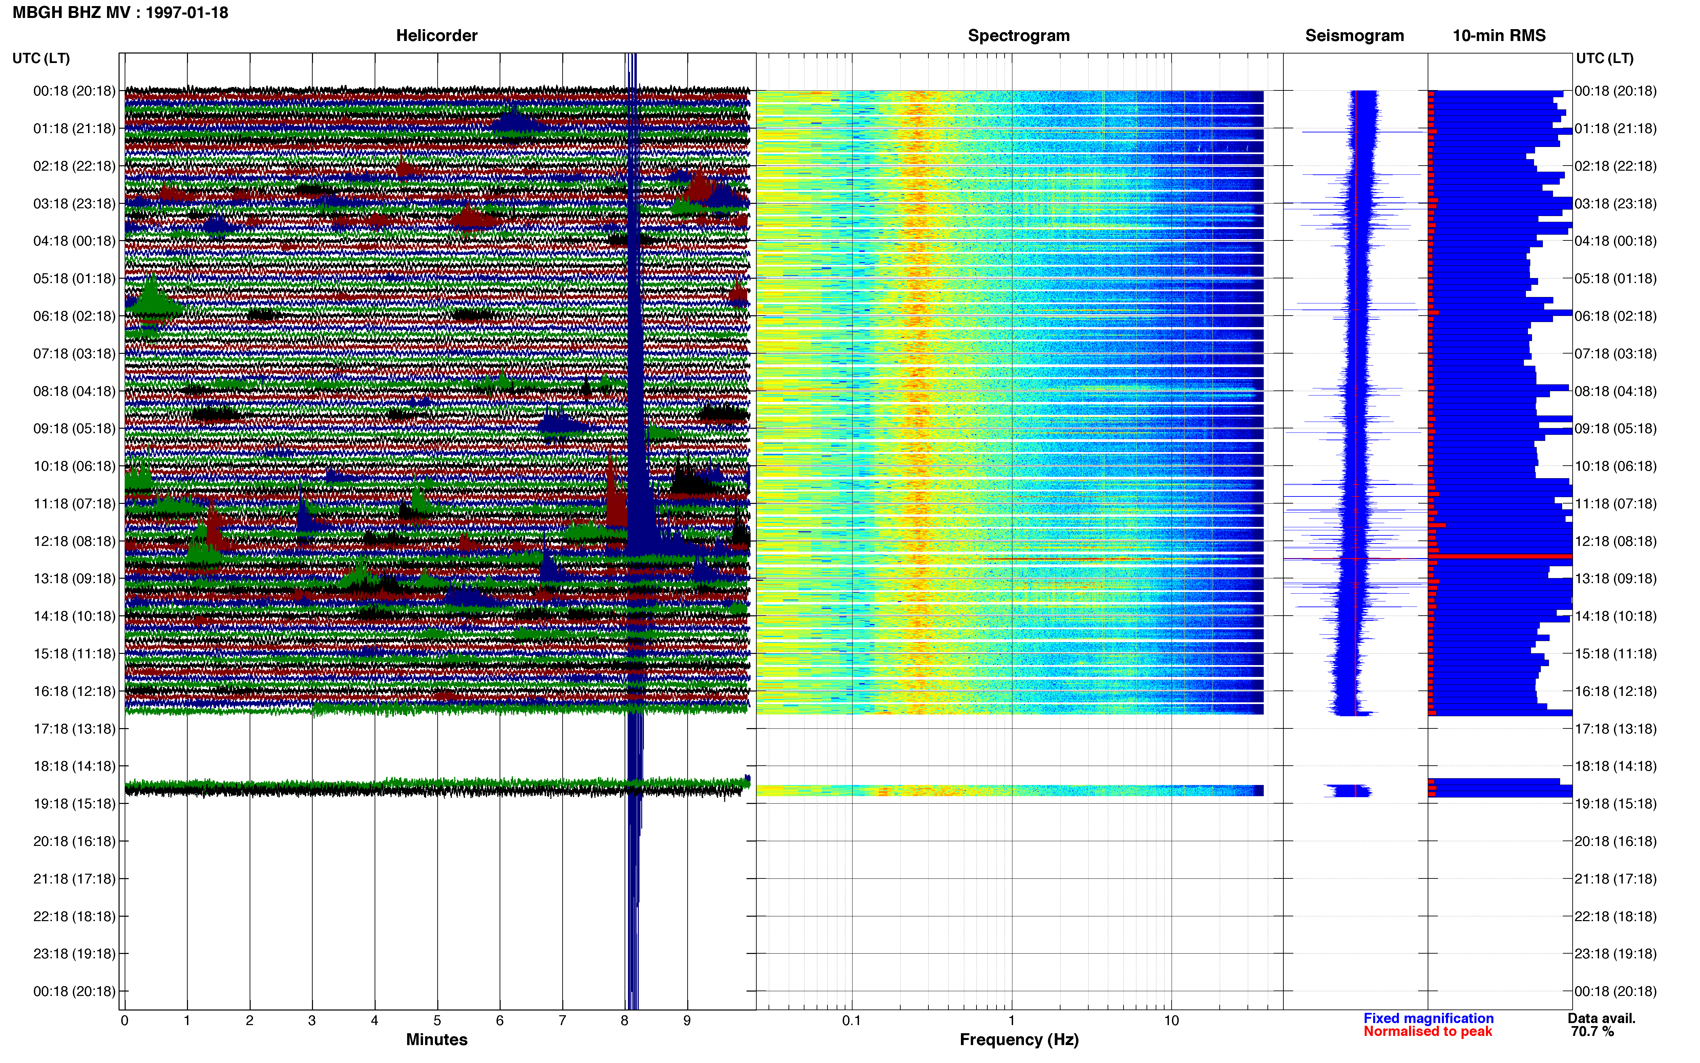The width and height of the screenshot is (1700, 1063).
Task: Click the right time label 23:18 (19:18)
Action: tap(1616, 954)
